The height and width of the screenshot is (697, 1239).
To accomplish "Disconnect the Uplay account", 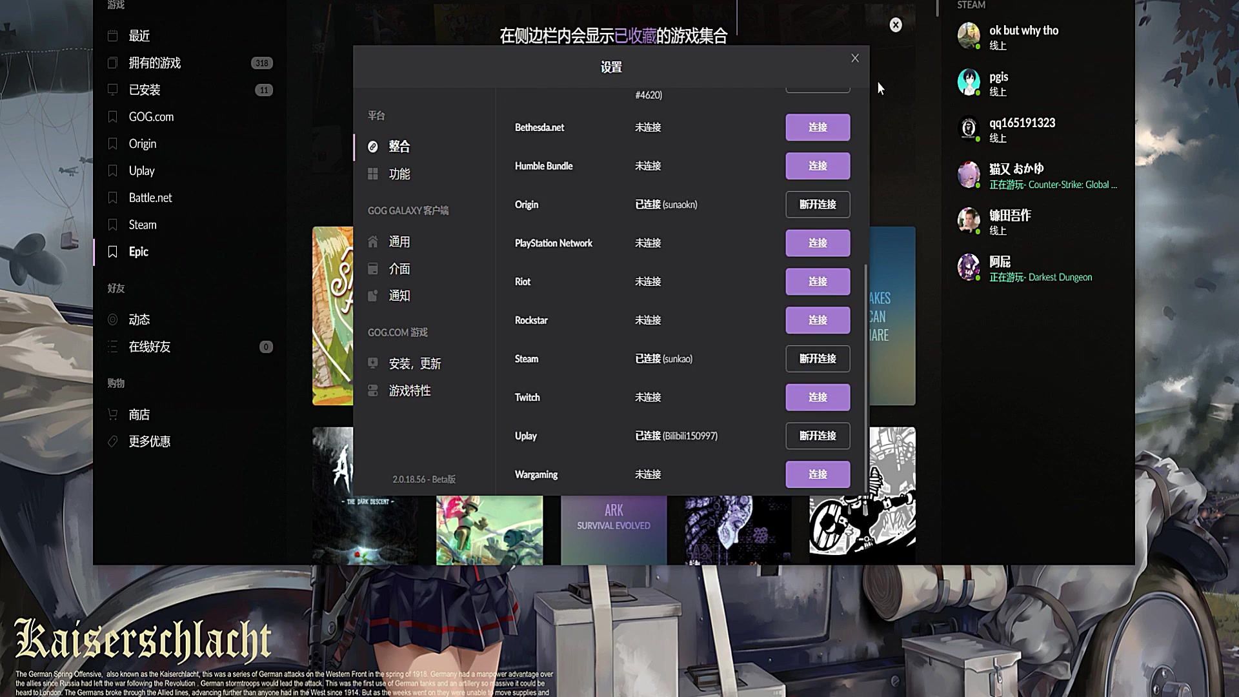I will [x=818, y=436].
